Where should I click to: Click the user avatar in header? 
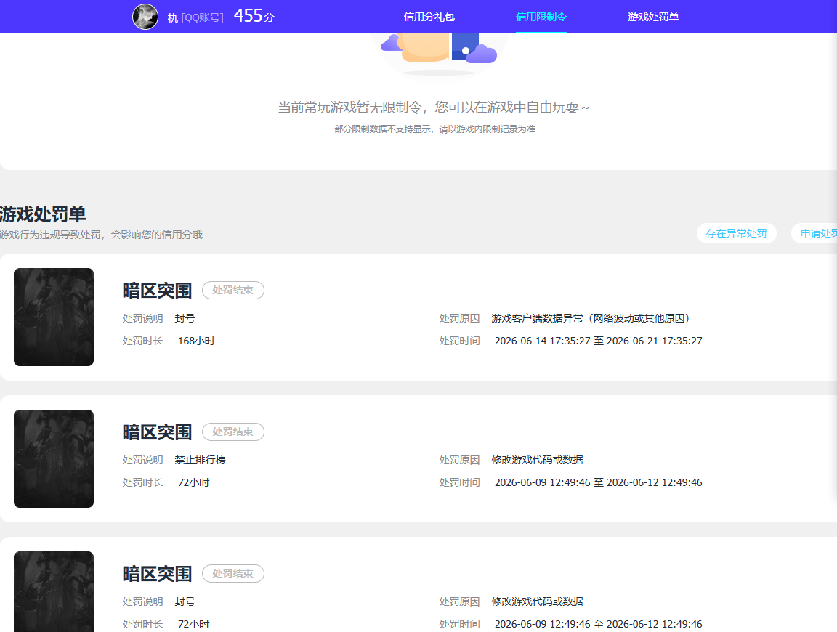(145, 17)
